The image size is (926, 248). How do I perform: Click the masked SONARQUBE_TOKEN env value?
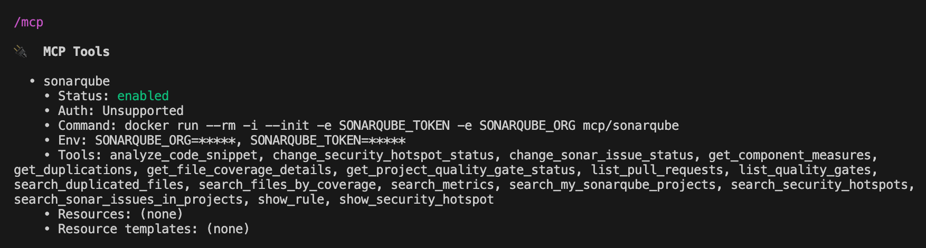(x=386, y=140)
